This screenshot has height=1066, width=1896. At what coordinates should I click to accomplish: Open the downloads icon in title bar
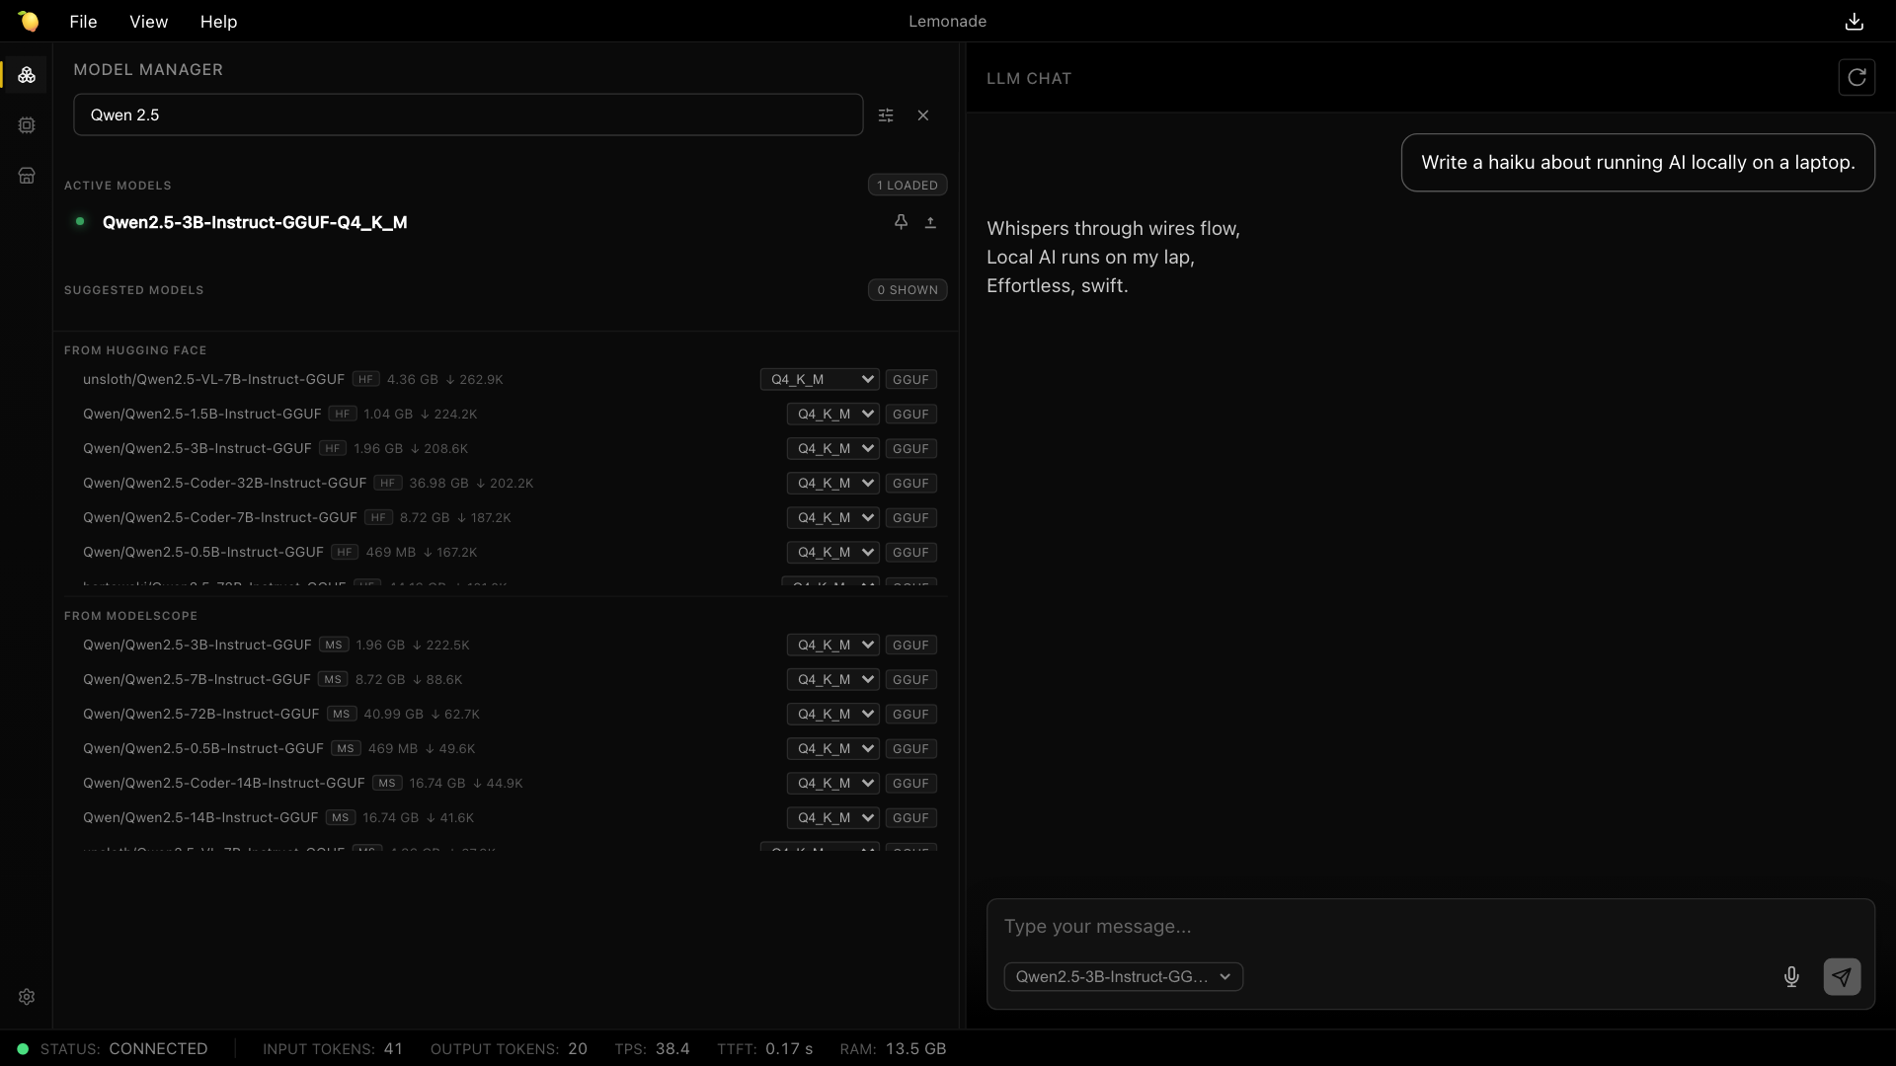pos(1855,22)
